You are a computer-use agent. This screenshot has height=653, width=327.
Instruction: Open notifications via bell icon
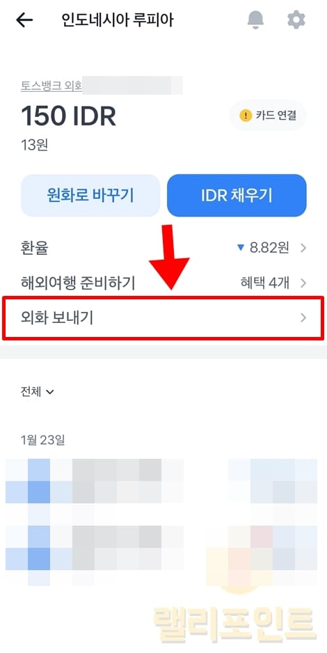tap(255, 19)
